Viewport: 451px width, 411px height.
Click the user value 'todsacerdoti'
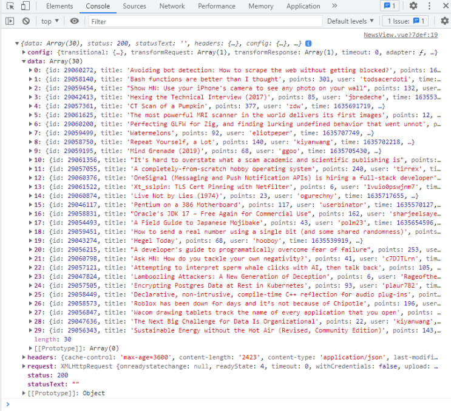click(x=385, y=79)
